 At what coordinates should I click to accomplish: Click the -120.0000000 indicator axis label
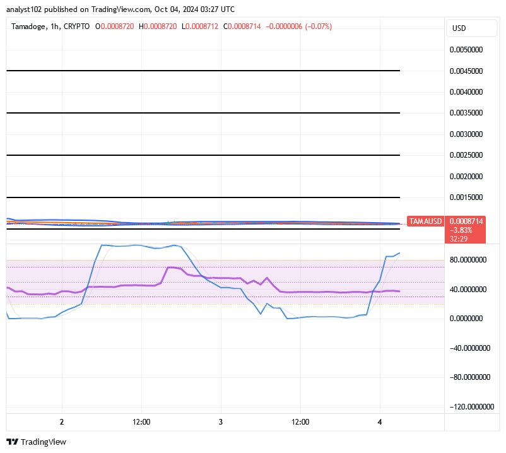click(x=472, y=406)
